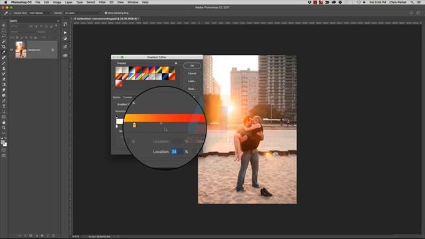This screenshot has width=425, height=239.
Task: Select the Dodge tool
Action: 3,96
